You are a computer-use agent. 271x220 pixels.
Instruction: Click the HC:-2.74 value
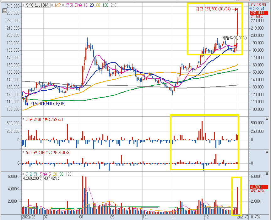(257, 9)
